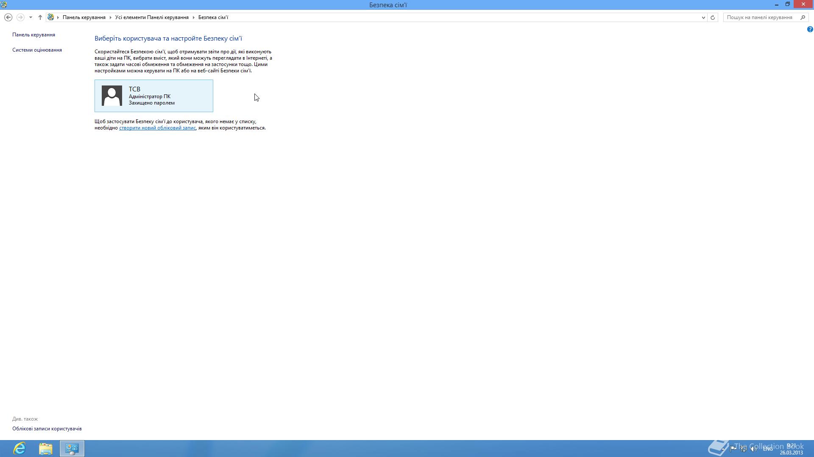Launch Internet Explorer from the taskbar
The image size is (814, 457).
(20, 449)
